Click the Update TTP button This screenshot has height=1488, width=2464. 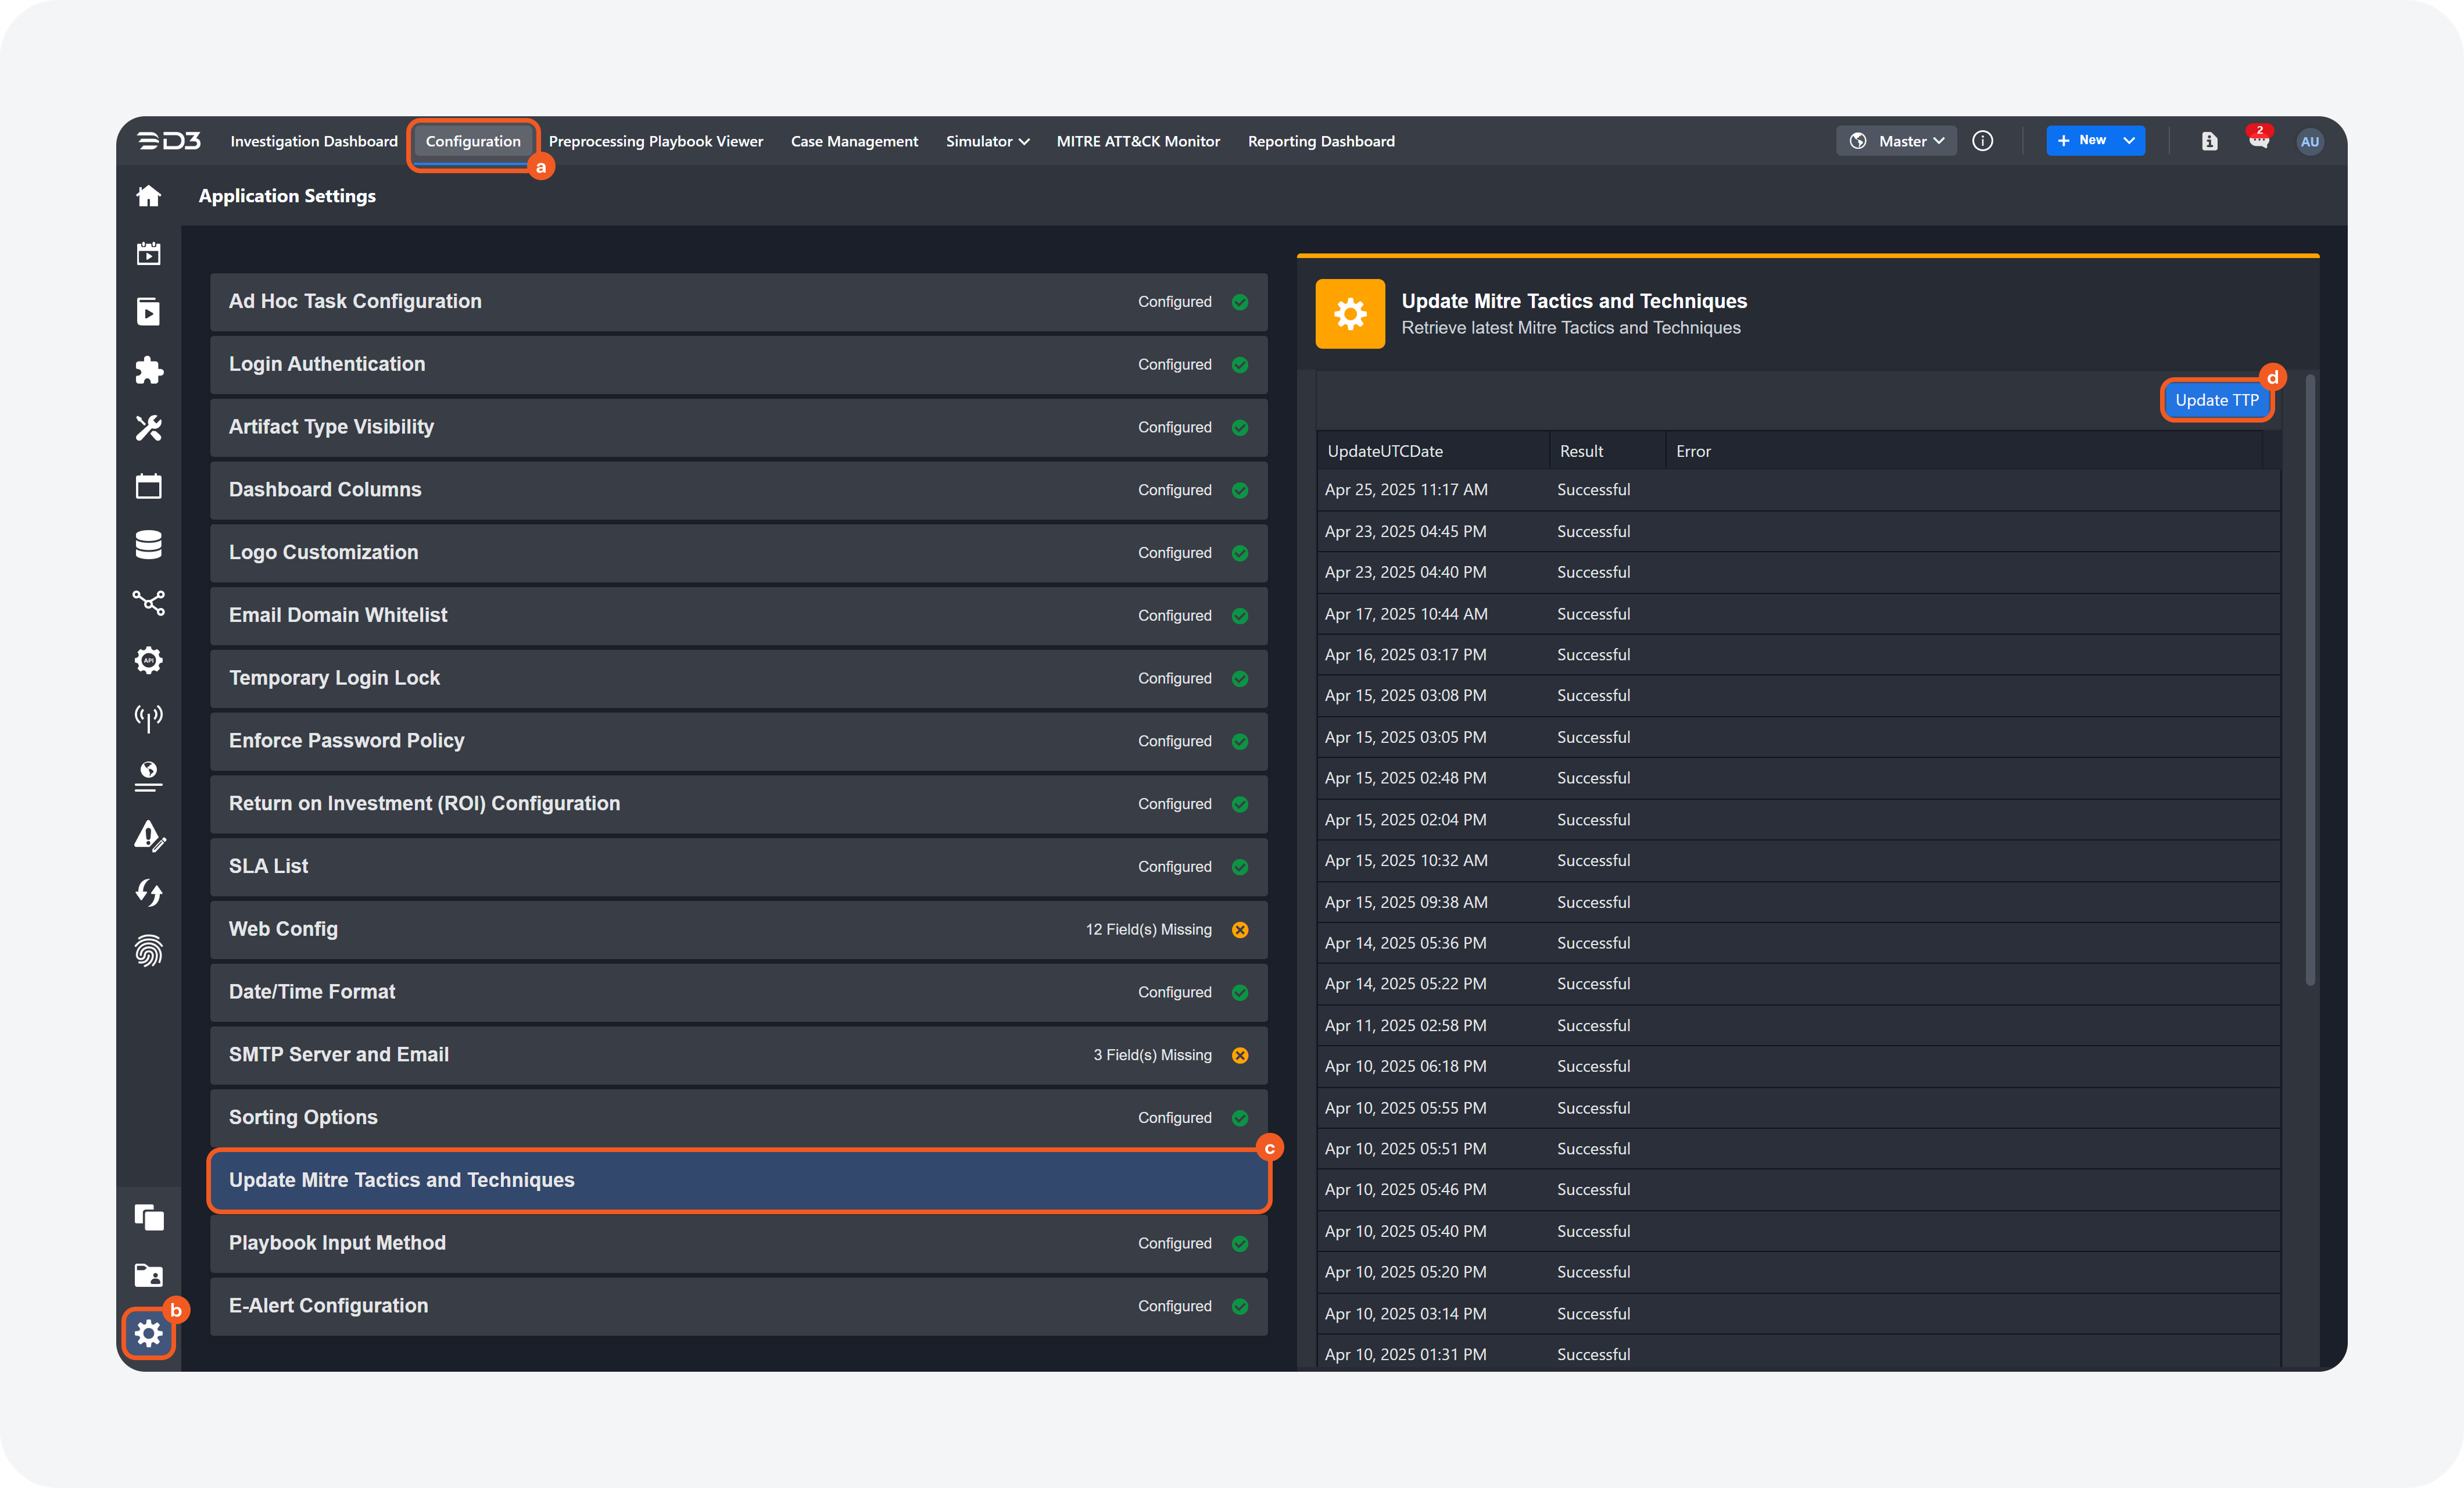click(2216, 400)
